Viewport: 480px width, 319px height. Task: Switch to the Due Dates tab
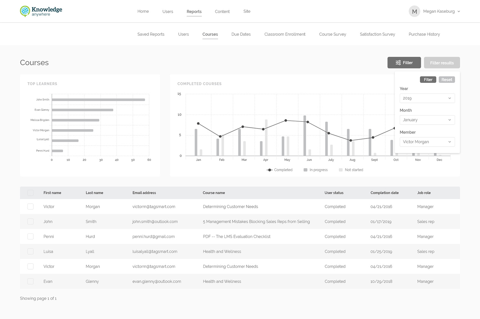[x=241, y=34]
